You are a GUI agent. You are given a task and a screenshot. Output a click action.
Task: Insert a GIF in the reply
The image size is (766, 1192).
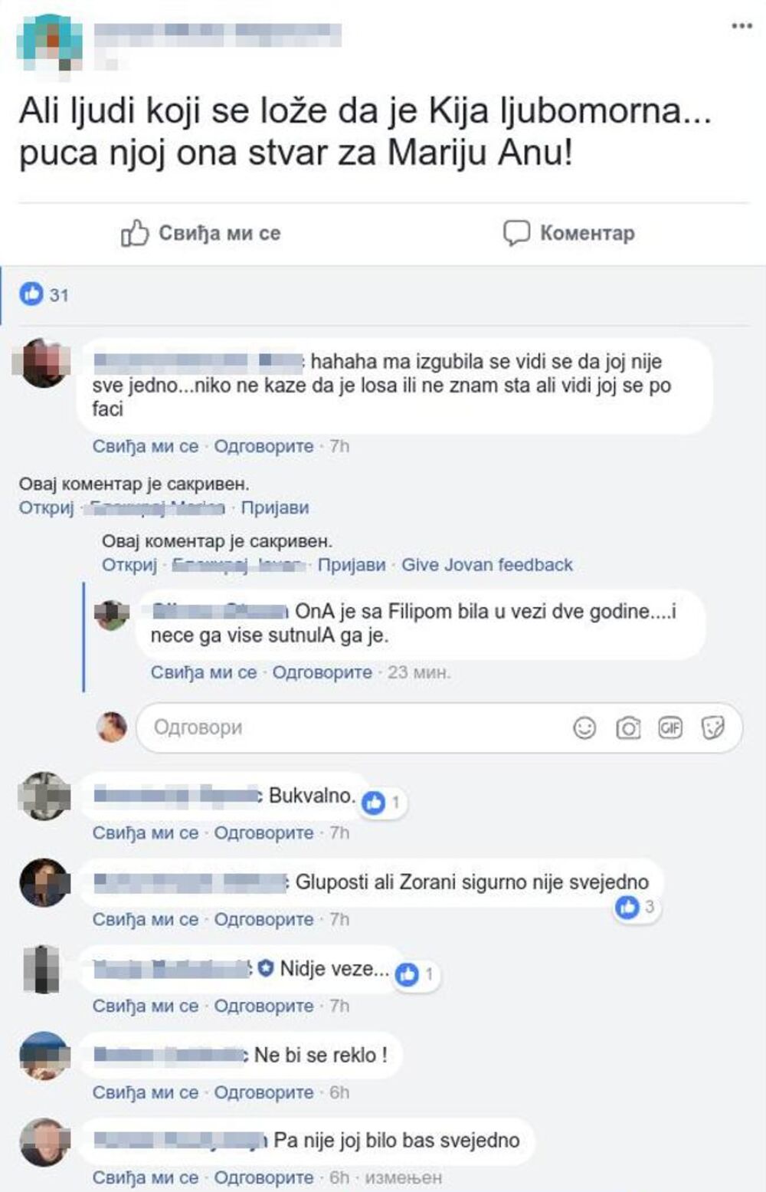click(x=670, y=727)
